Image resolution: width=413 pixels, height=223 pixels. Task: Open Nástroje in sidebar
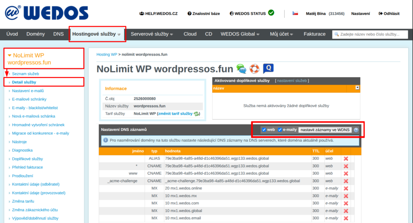pyautogui.click(x=19, y=142)
